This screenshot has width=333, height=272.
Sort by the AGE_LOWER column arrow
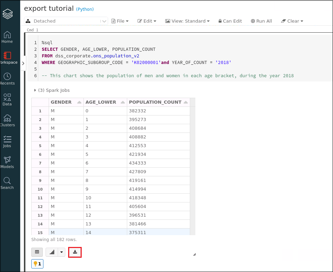click(x=123, y=102)
